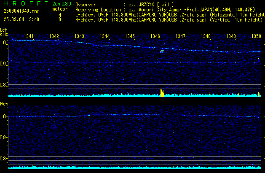Click the "meteor" count label
The image size is (265, 173).
pyautogui.click(x=60, y=9)
